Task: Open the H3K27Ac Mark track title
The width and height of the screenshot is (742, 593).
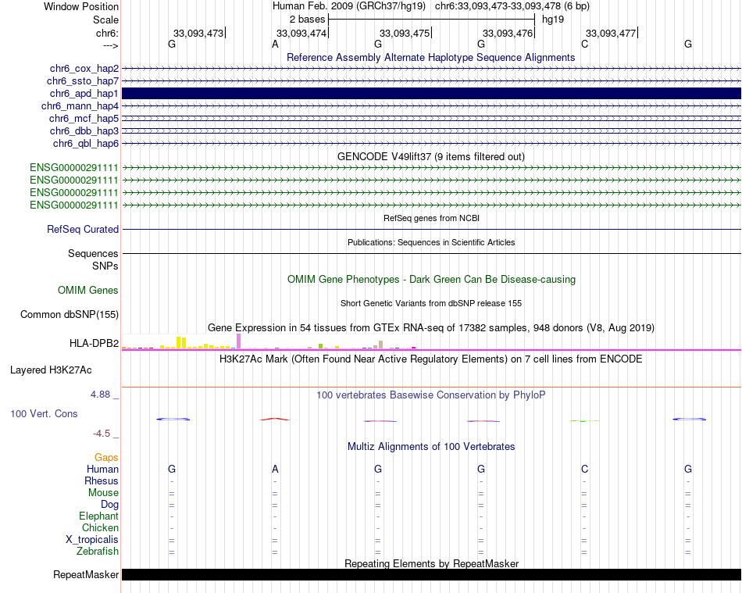Action: click(x=430, y=359)
